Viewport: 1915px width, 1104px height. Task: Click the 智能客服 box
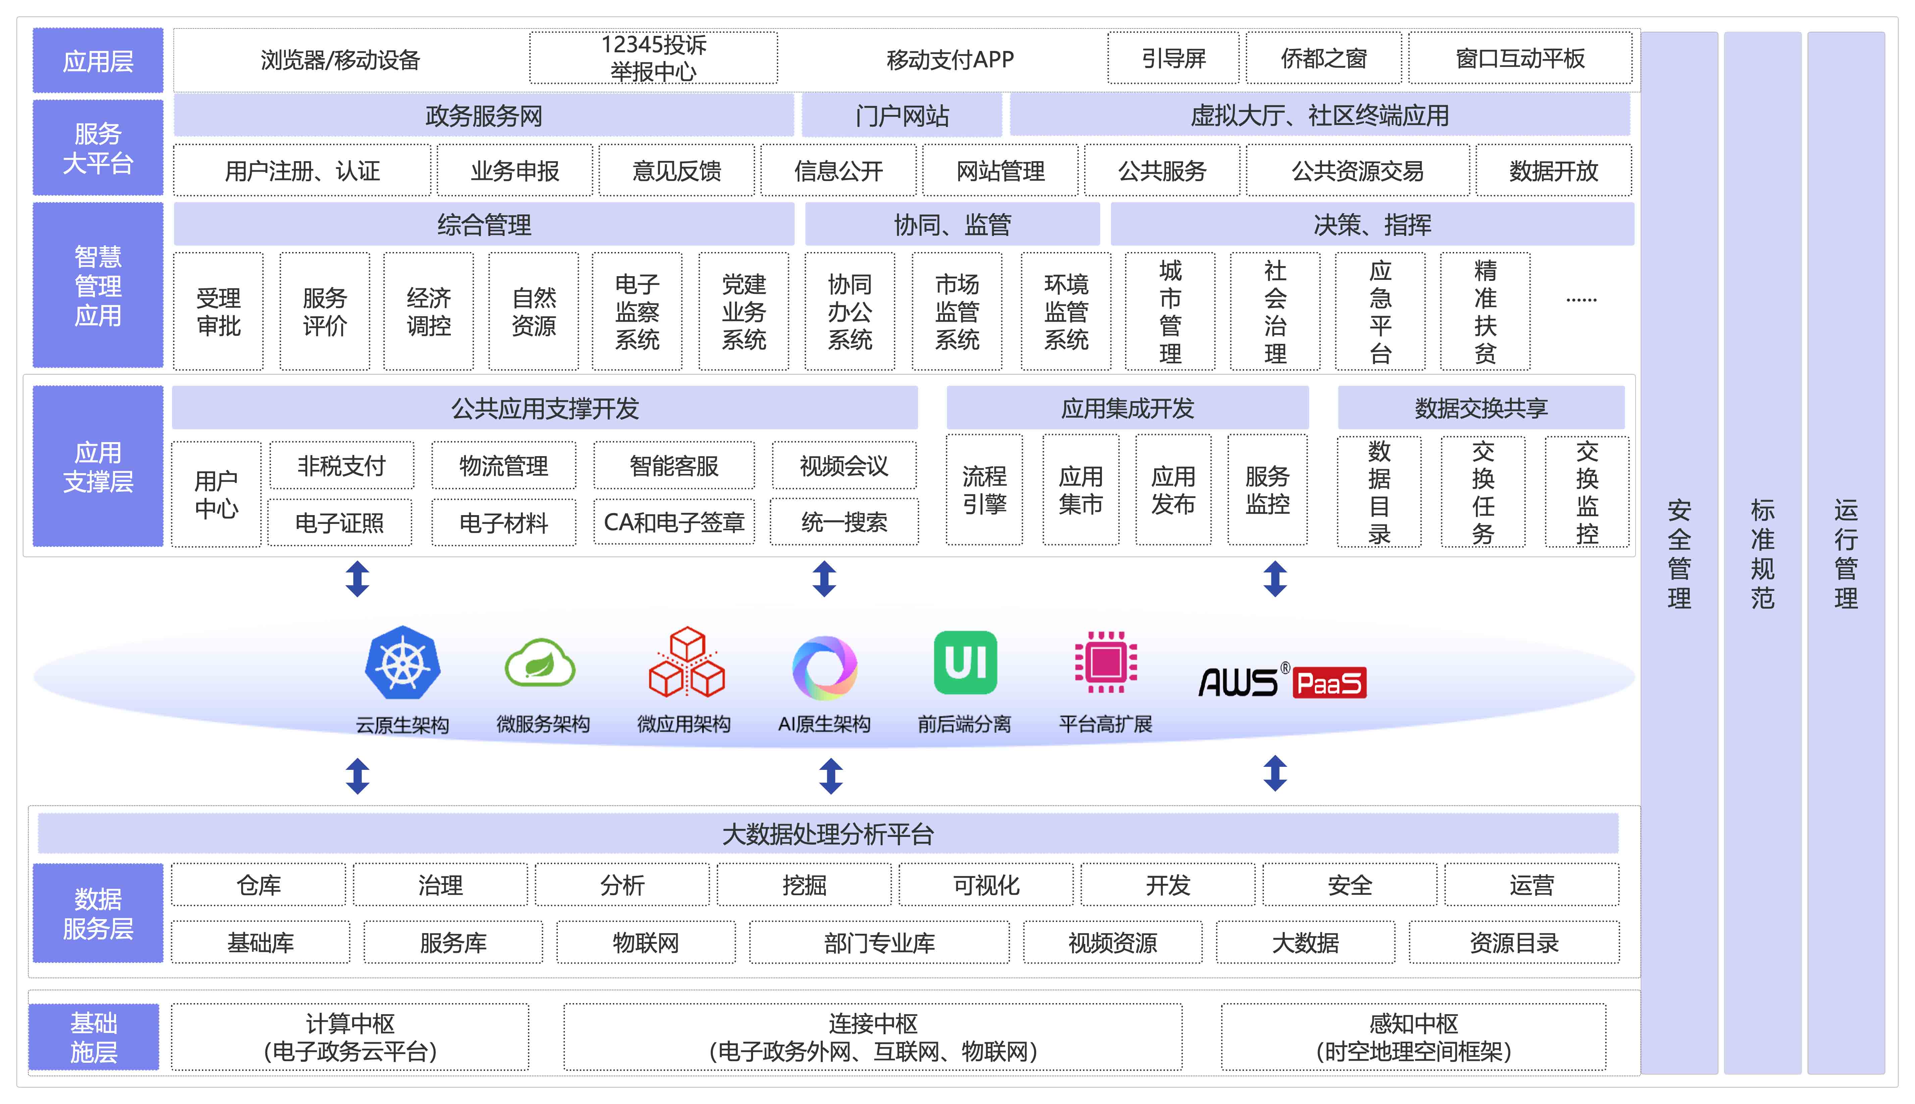coord(674,466)
